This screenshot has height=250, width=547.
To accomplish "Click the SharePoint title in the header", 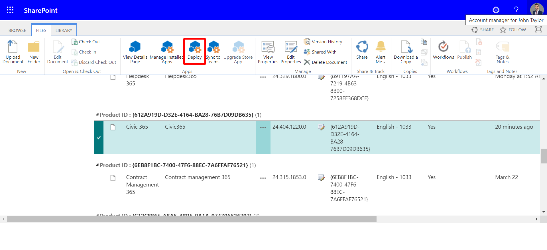I will pos(40,11).
